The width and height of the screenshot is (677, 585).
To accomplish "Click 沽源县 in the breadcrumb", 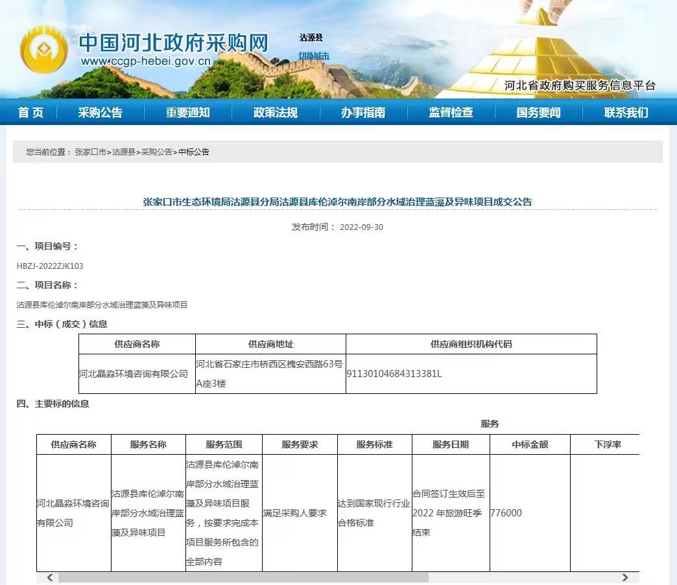I will coord(124,152).
